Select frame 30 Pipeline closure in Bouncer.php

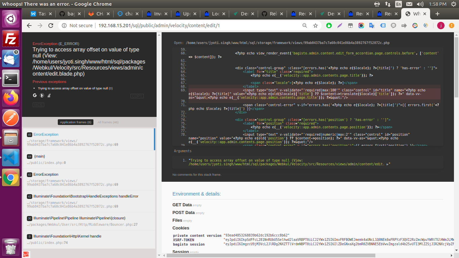click(x=89, y=221)
